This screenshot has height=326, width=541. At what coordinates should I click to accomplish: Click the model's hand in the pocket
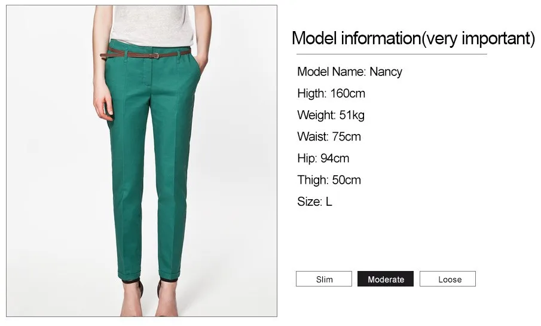click(201, 64)
